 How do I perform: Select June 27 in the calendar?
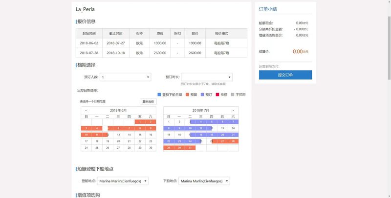(x=118, y=148)
